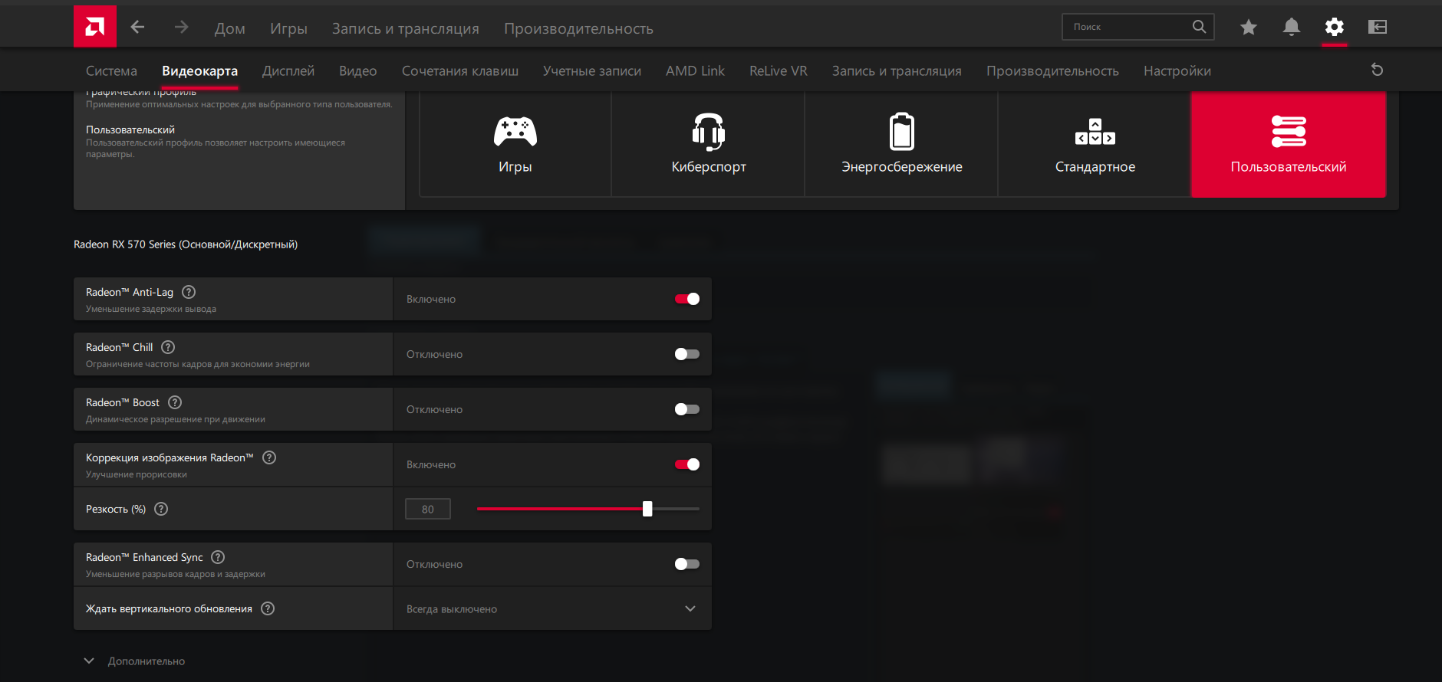Image resolution: width=1442 pixels, height=682 pixels.
Task: Open the Система tab
Action: coord(111,70)
